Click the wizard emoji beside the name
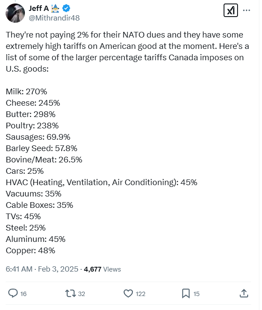The height and width of the screenshot is (310, 262). point(56,8)
